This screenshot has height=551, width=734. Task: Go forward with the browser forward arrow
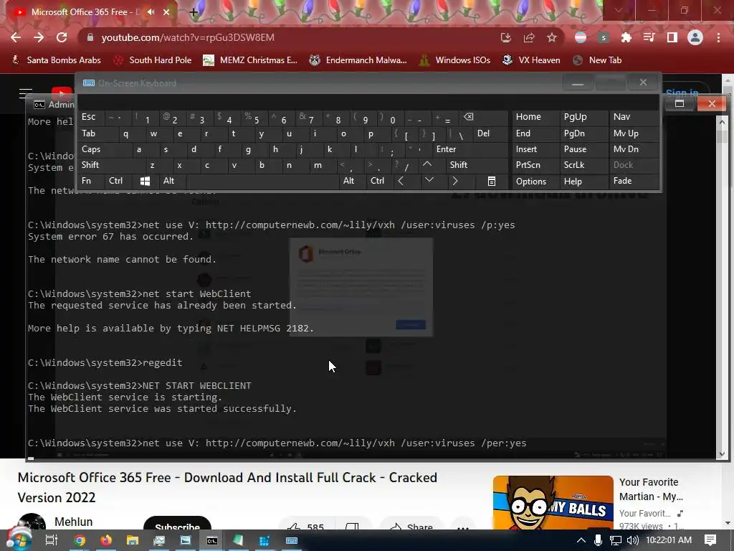[39, 37]
